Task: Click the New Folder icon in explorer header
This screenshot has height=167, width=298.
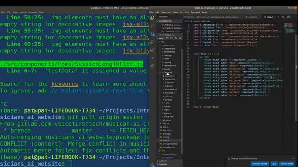Action: [171, 38]
